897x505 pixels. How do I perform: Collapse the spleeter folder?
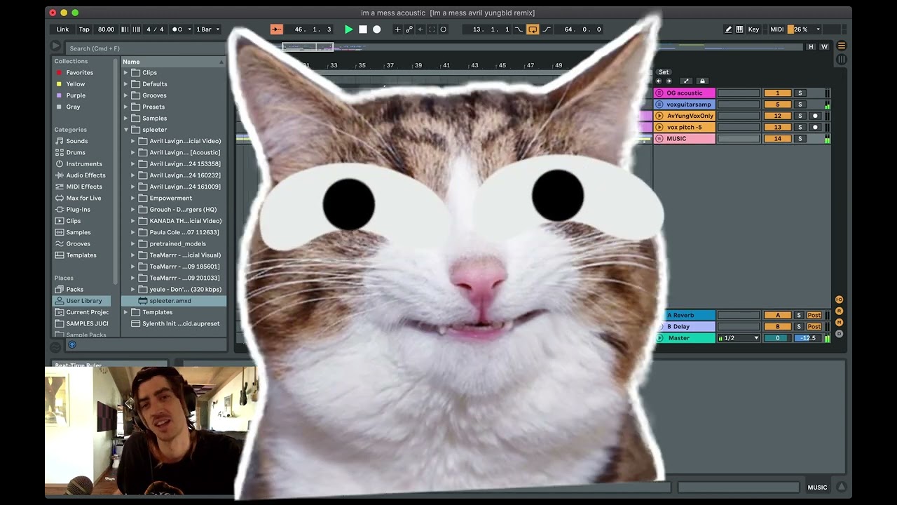(x=126, y=130)
